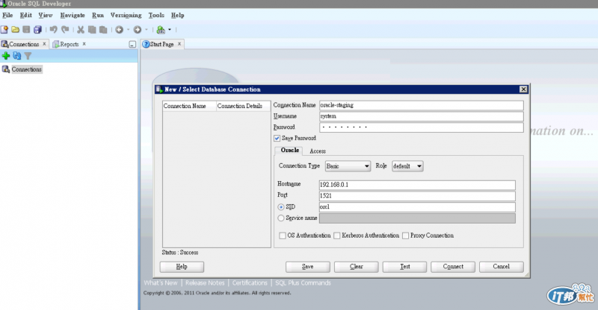Select the Service name radio button
The height and width of the screenshot is (310, 598).
(x=281, y=218)
